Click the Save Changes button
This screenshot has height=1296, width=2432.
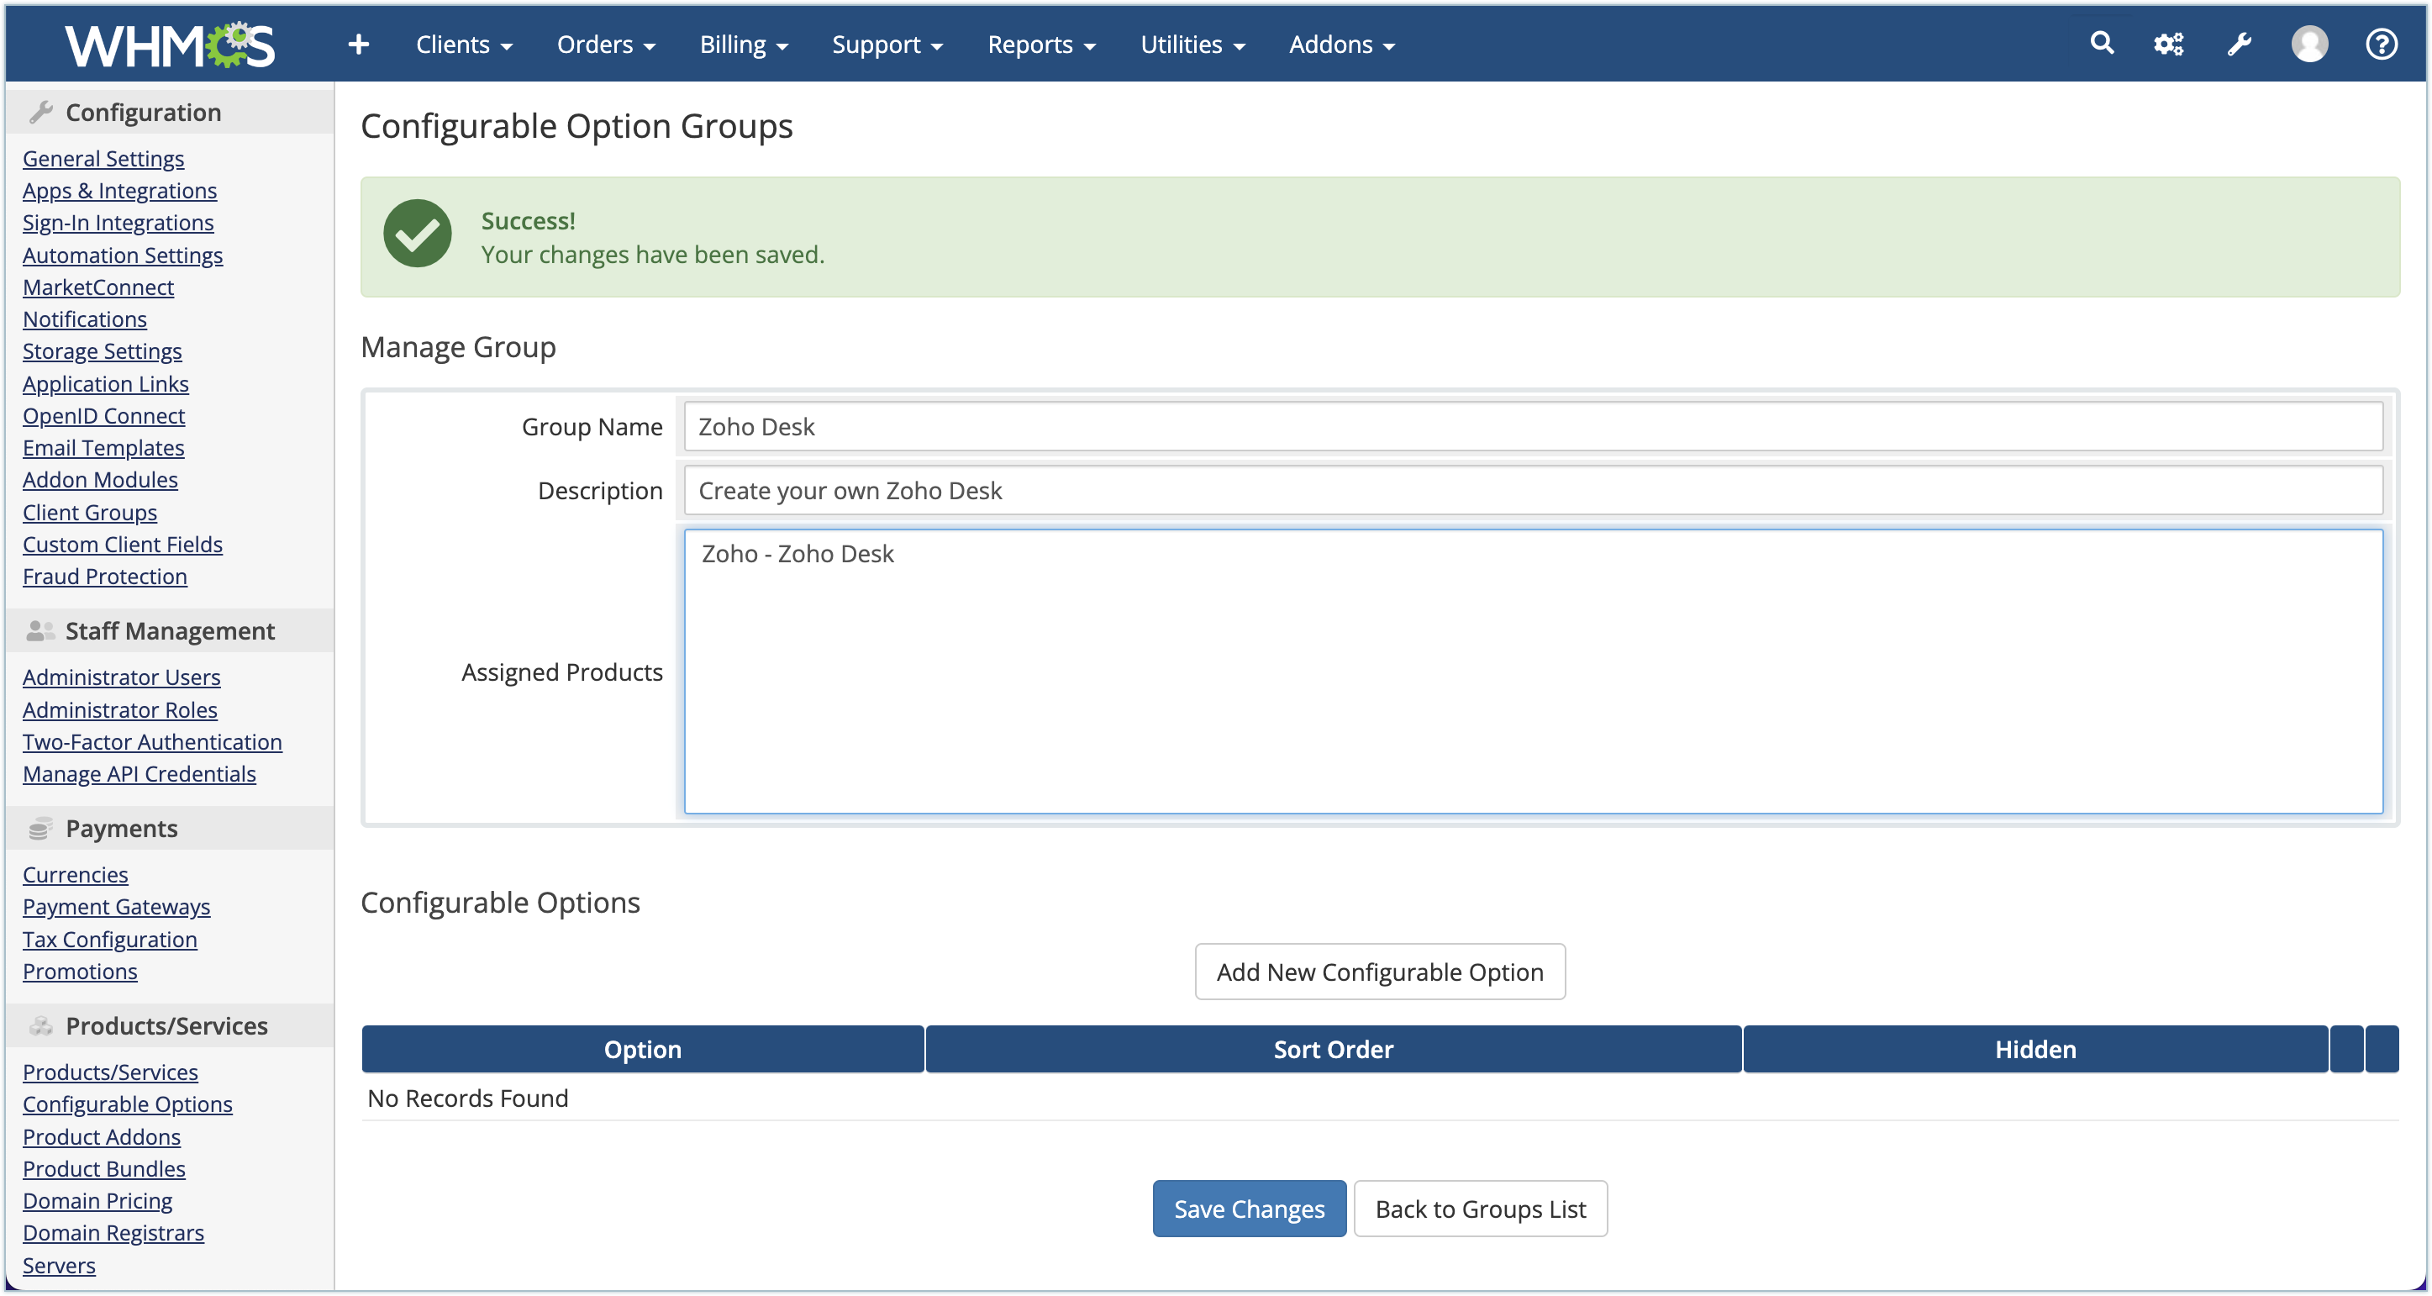click(1248, 1209)
